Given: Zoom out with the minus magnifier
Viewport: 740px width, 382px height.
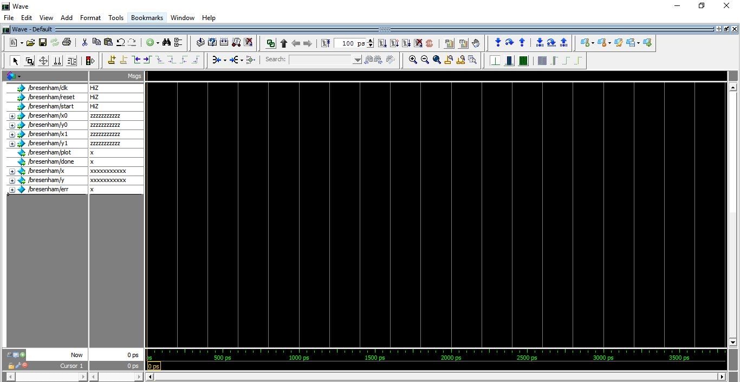Looking at the screenshot, I should 425,60.
